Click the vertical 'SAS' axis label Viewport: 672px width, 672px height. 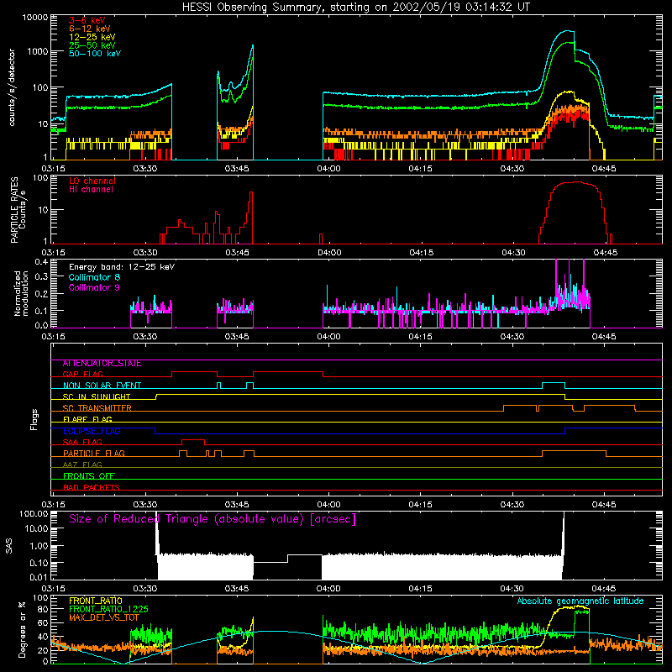9,546
